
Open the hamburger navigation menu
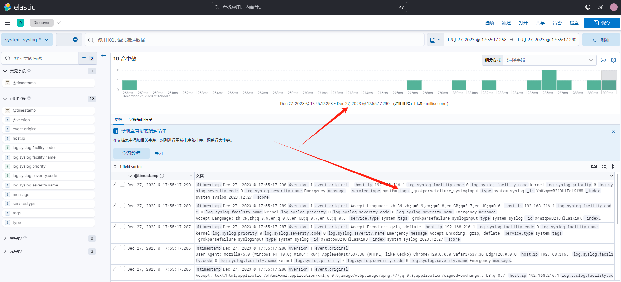tap(7, 23)
